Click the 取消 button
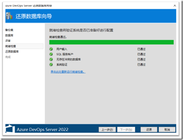 click(x=167, y=130)
